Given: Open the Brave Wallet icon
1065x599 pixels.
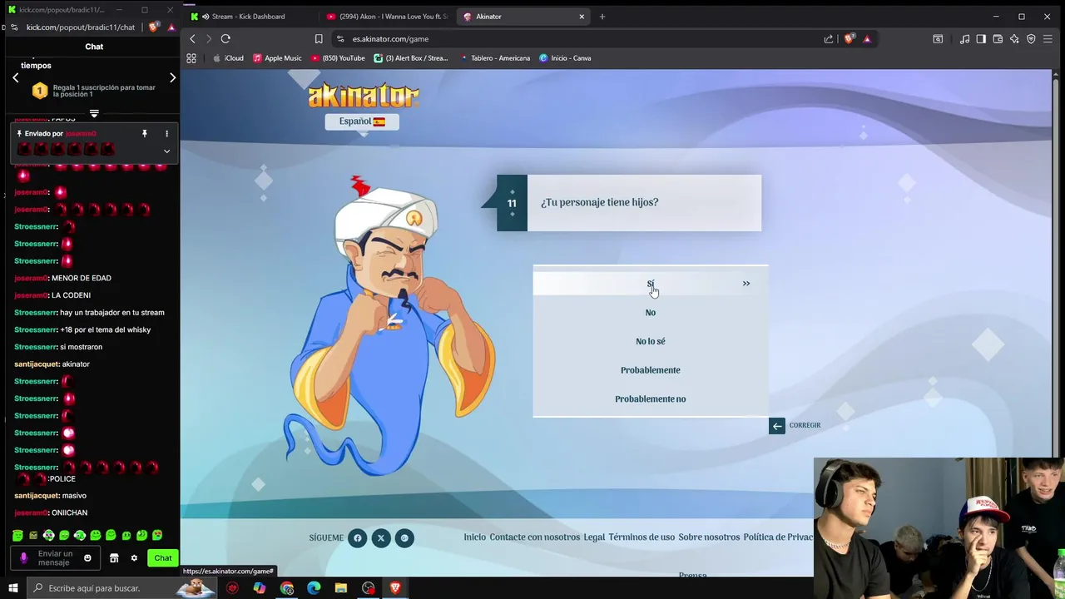Looking at the screenshot, I should point(998,39).
